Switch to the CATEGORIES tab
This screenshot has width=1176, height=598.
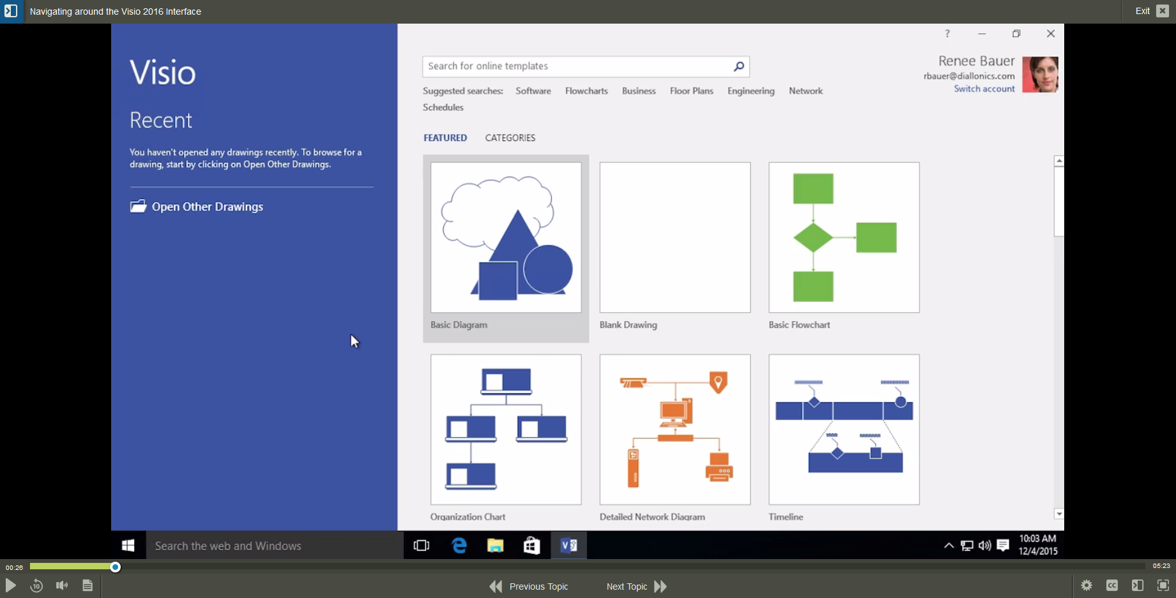coord(510,137)
